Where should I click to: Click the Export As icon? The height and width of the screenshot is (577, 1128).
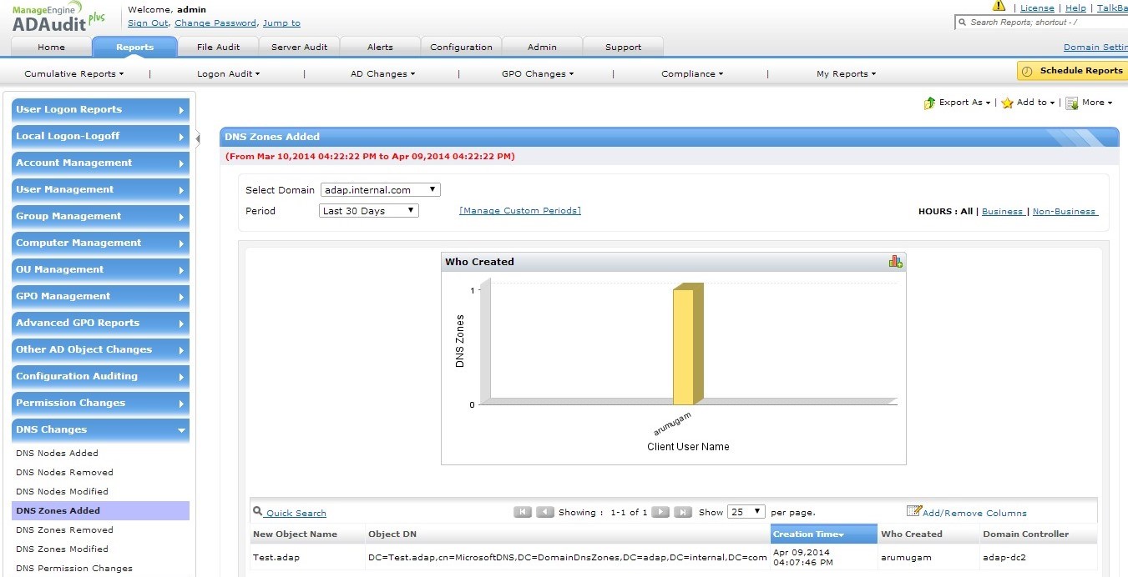(x=929, y=103)
